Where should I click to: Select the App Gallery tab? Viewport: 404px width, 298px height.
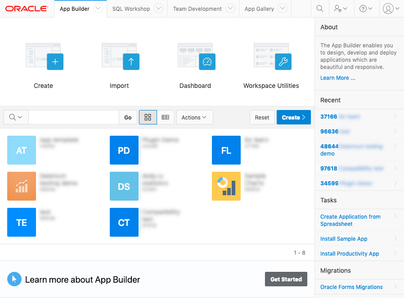point(259,9)
